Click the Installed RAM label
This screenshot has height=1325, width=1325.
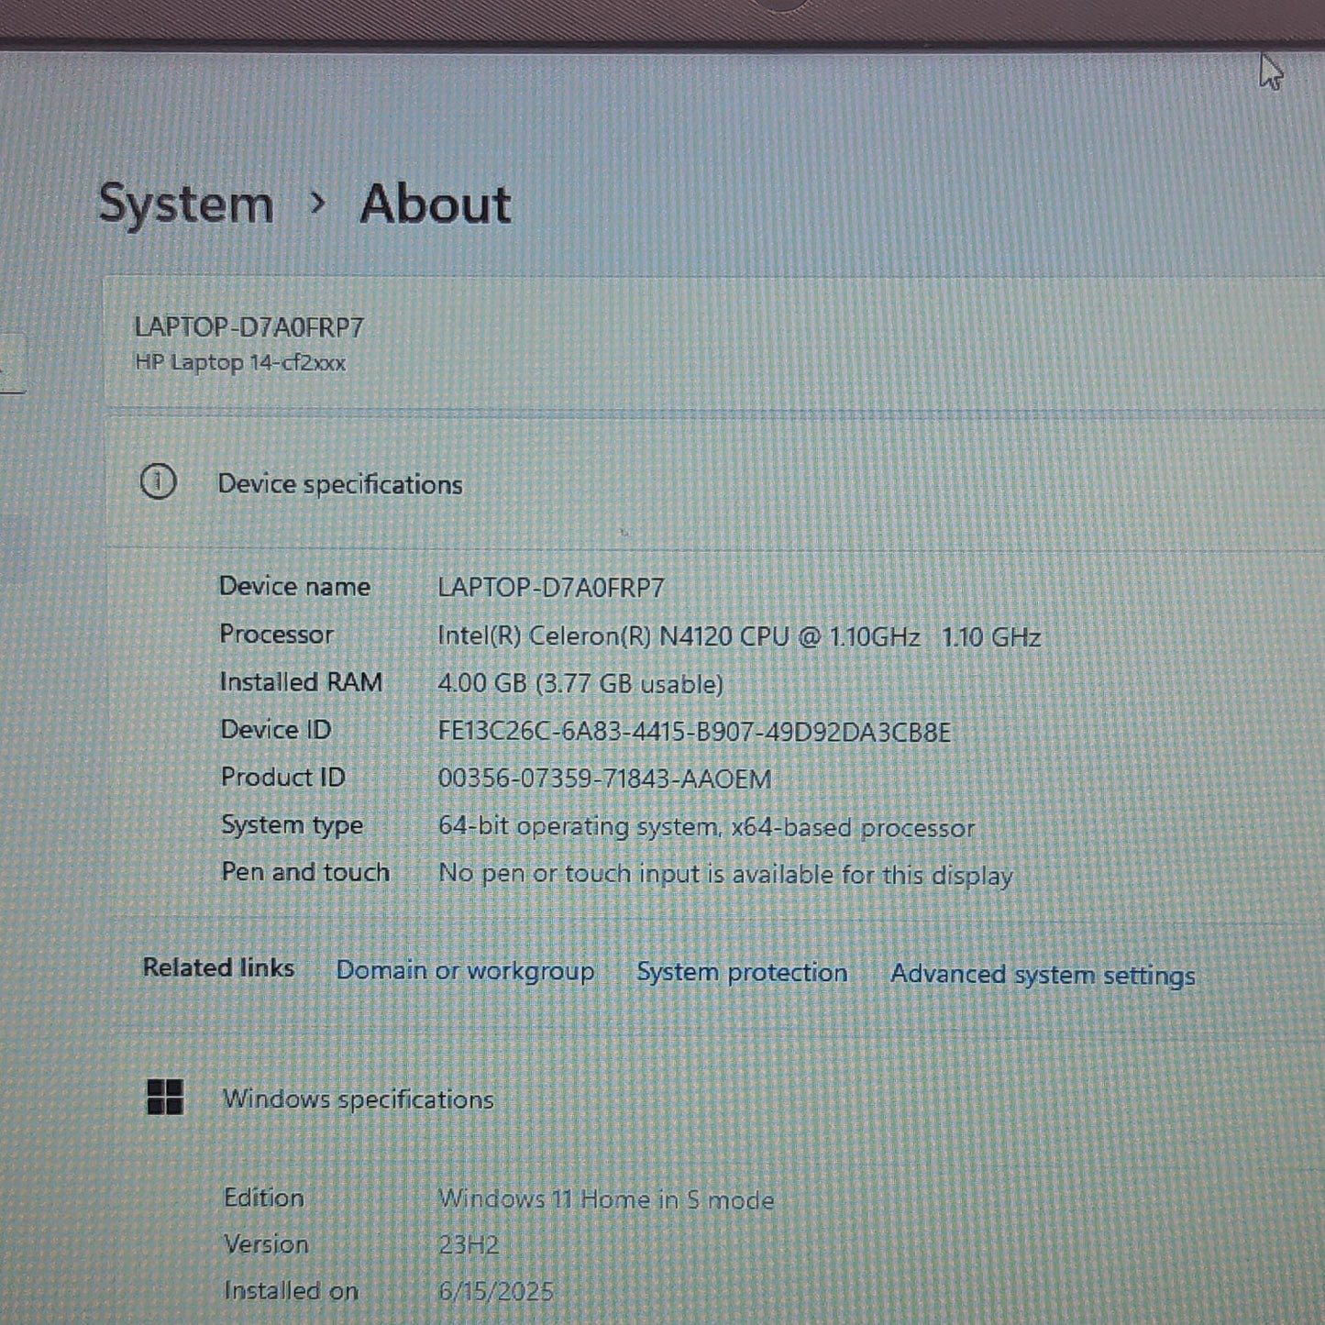click(301, 682)
